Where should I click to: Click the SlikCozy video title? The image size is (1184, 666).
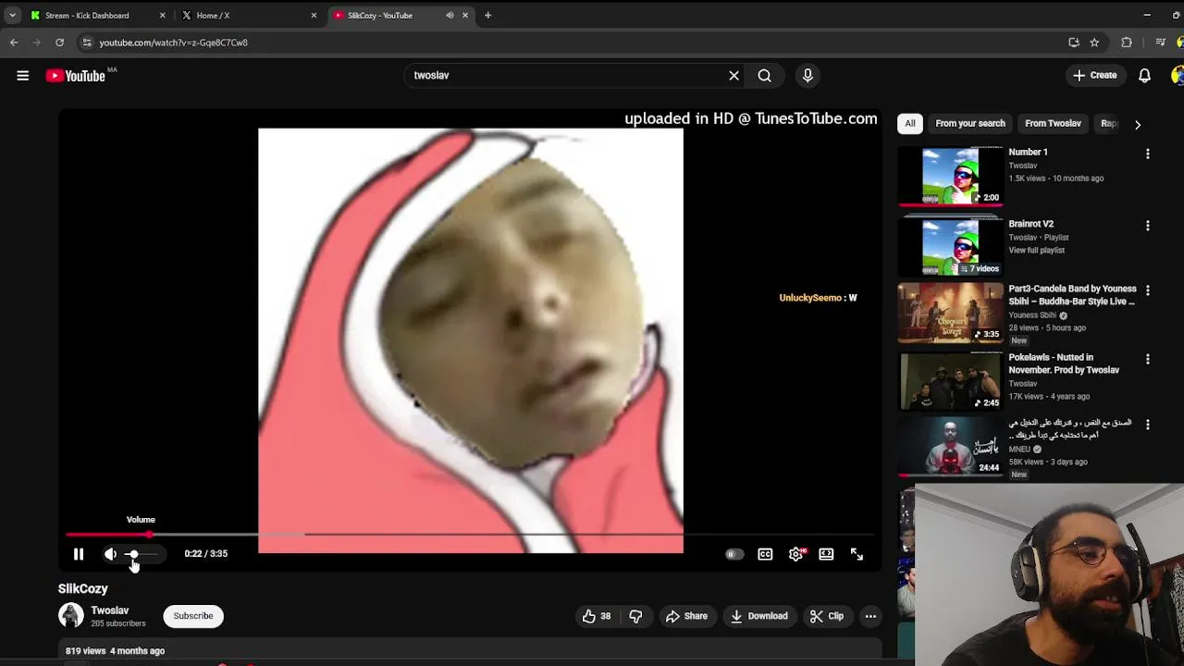[x=83, y=588]
